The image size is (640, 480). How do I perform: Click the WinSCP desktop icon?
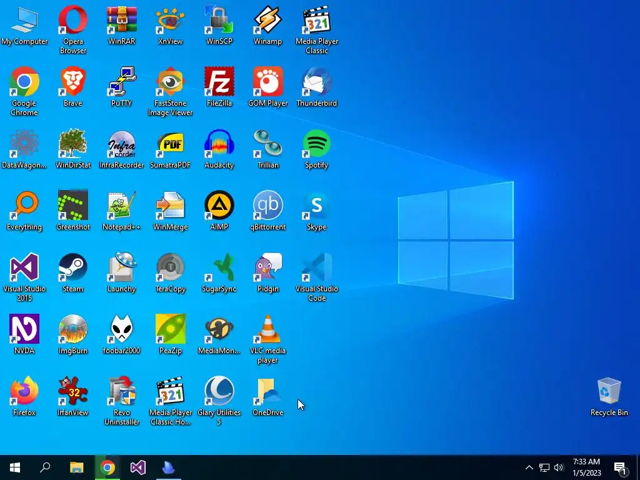point(219,26)
